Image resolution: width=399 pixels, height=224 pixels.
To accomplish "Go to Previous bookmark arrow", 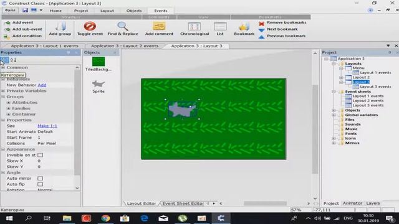I will [261, 37].
